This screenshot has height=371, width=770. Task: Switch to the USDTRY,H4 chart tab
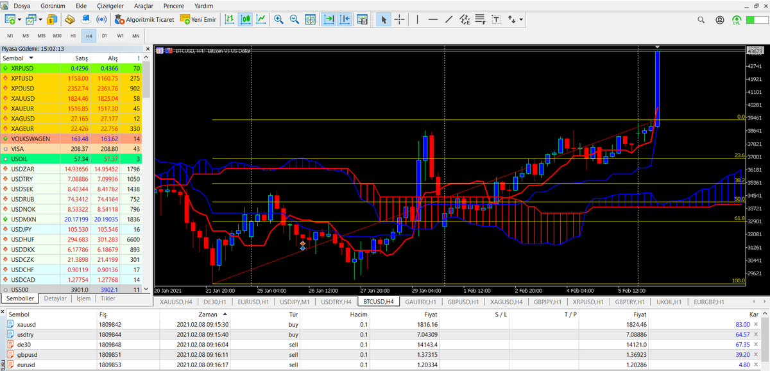pos(336,301)
